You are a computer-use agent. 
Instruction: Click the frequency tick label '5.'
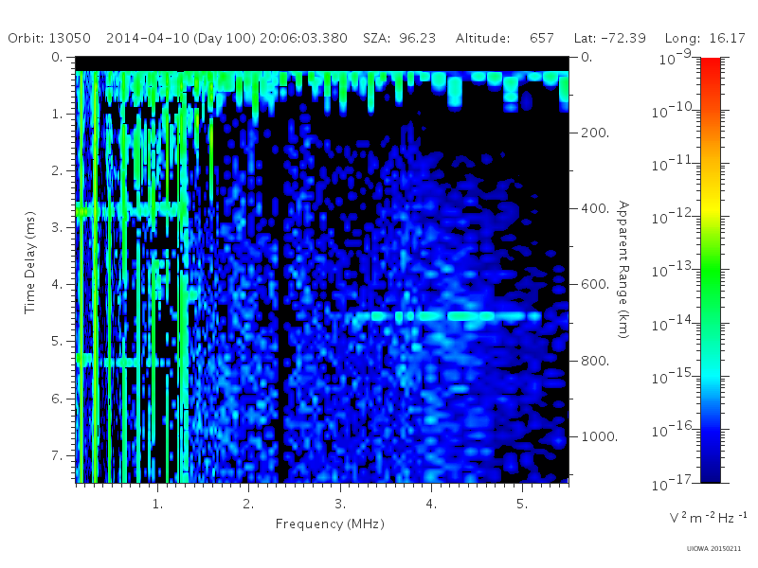(522, 505)
